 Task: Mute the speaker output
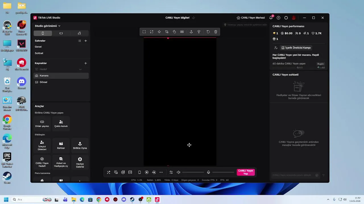pos(179,172)
